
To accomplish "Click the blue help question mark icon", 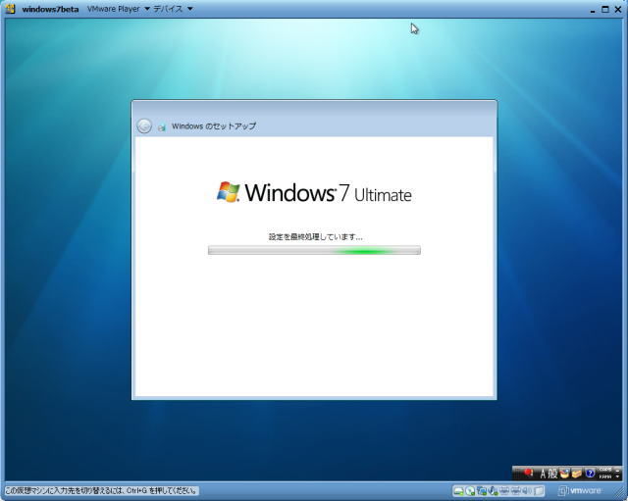I will [590, 474].
